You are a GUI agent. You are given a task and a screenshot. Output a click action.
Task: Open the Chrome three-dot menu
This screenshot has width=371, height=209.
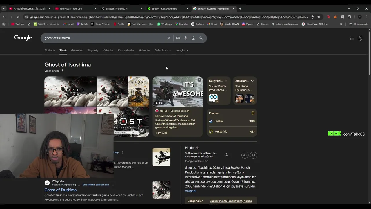[x=367, y=17]
